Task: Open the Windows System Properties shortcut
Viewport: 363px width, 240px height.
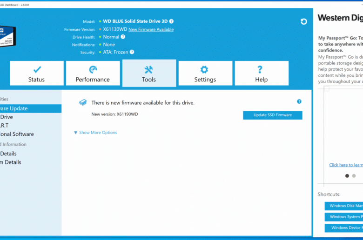Action: click(x=344, y=217)
